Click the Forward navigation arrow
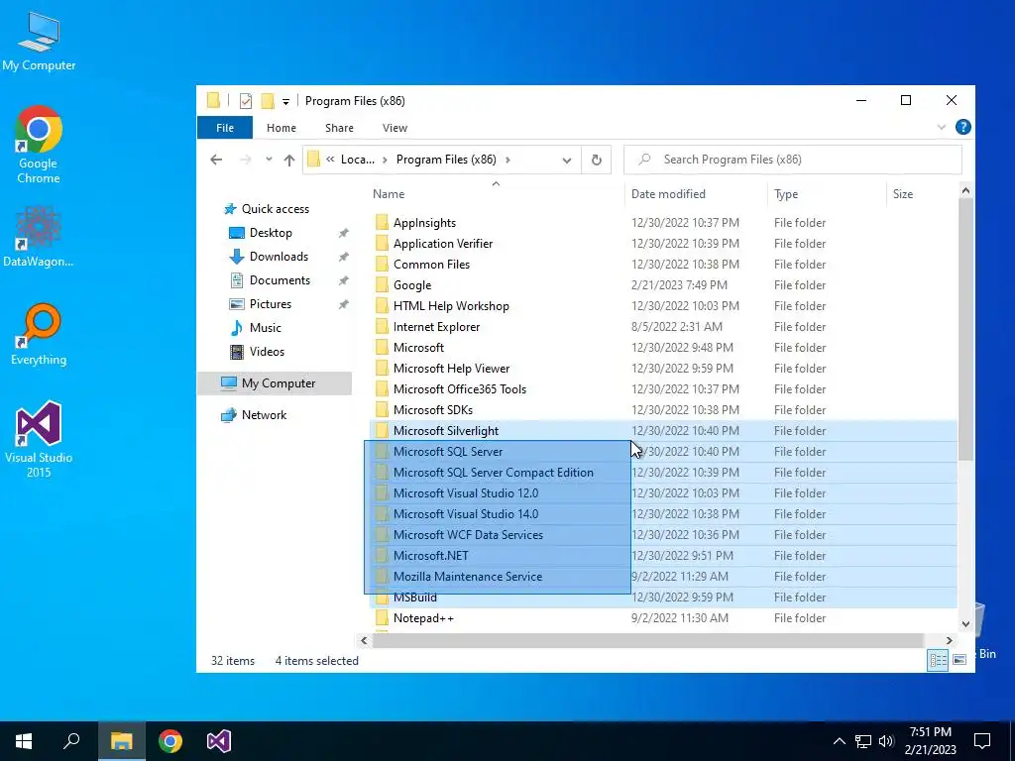1015x761 pixels. coord(246,160)
